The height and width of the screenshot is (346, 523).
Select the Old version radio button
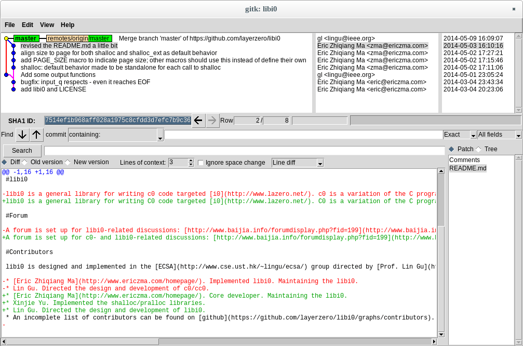25,162
